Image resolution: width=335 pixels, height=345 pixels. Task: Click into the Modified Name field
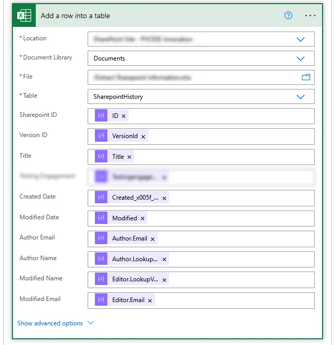point(201,280)
